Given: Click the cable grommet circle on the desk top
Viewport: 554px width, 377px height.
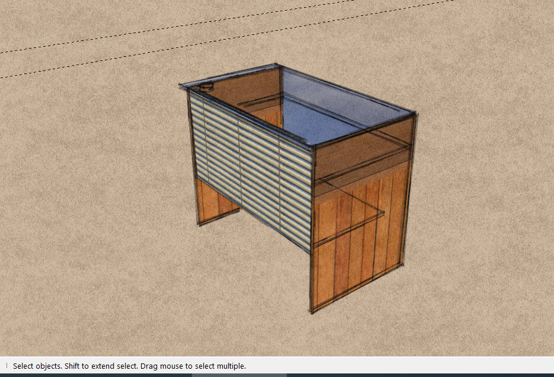Looking at the screenshot, I should click(206, 86).
